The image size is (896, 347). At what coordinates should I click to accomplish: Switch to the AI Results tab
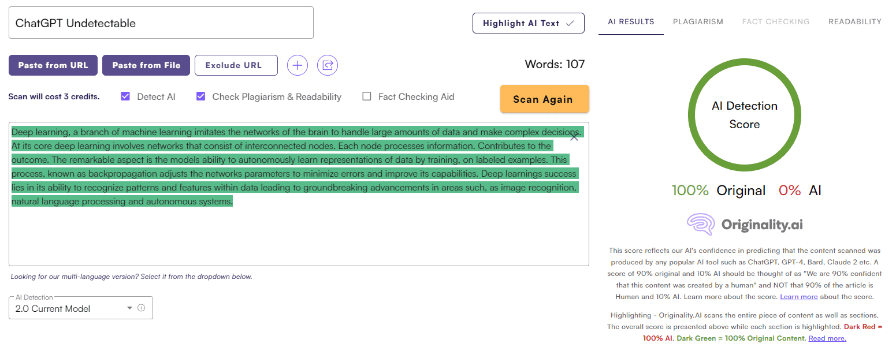(631, 22)
